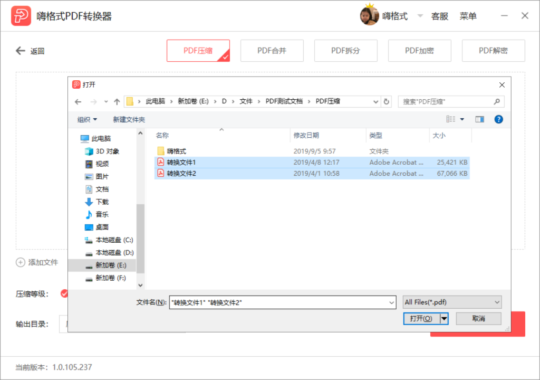540x380 pixels.
Task: Expand the view options dropdown arrow
Action: [x=462, y=119]
